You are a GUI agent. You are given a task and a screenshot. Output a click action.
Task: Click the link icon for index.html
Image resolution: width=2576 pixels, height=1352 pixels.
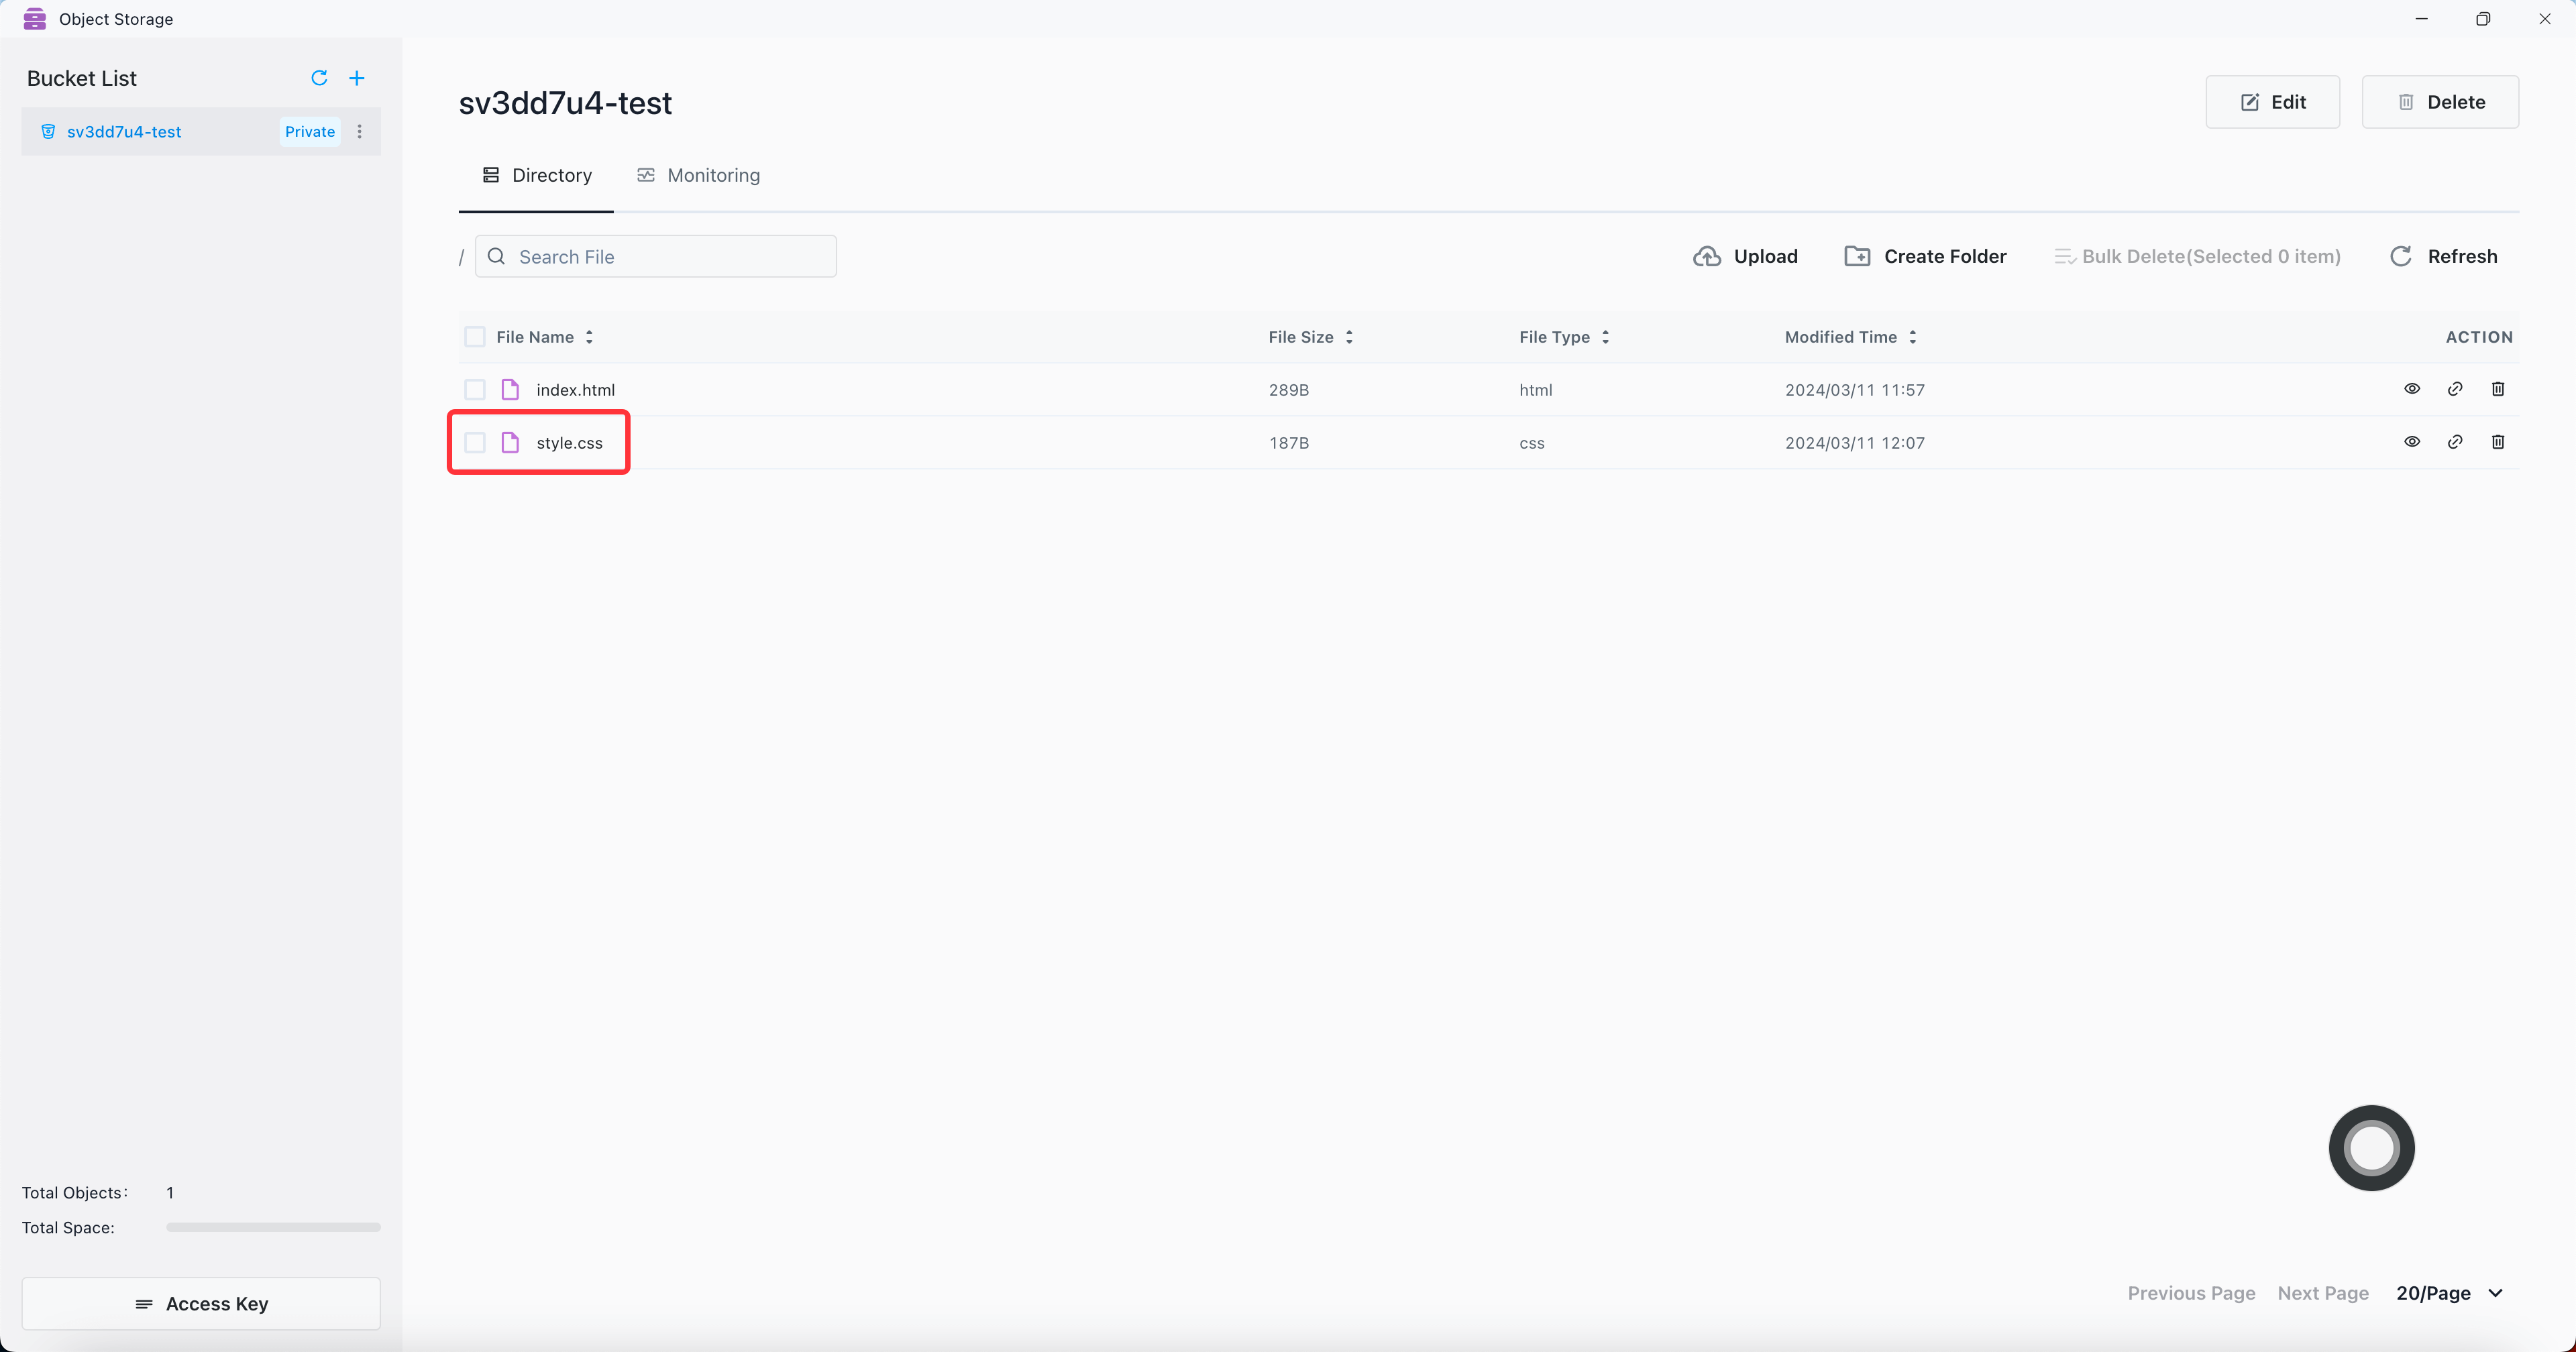coord(2455,389)
